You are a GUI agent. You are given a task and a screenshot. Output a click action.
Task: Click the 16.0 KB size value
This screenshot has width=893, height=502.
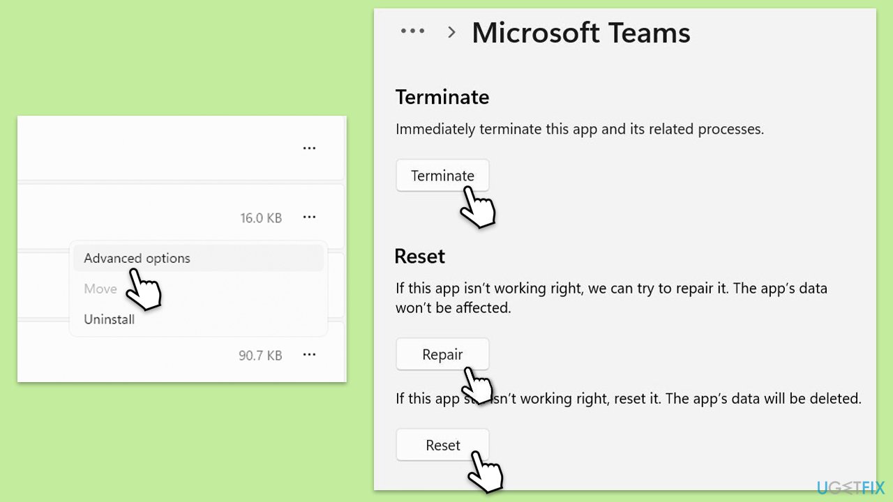261,218
